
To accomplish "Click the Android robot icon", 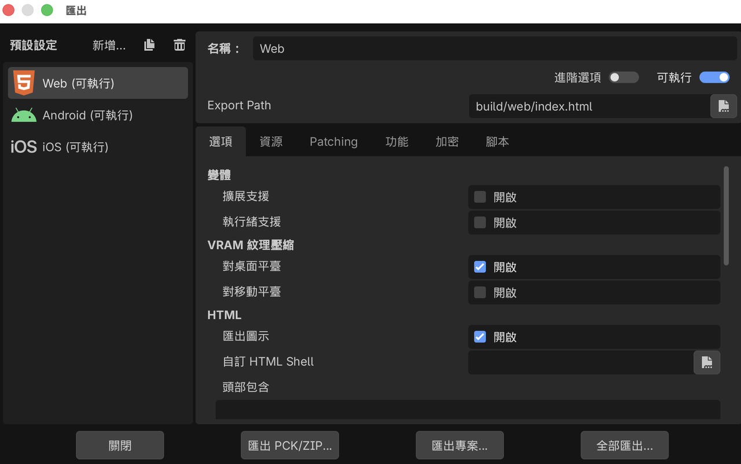I will (24, 115).
